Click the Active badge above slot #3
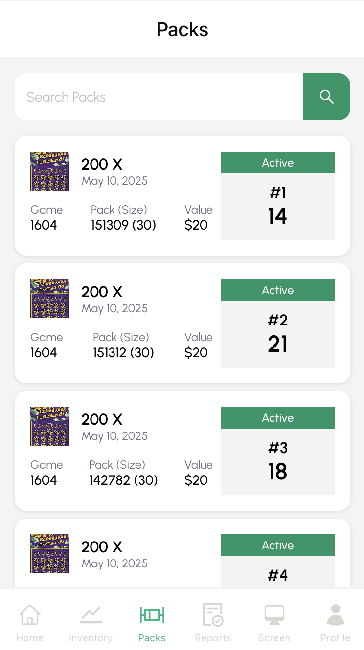 (277, 418)
